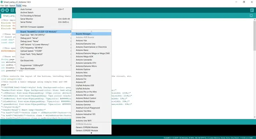Viewport: 256px width, 139px height.
Task: Select Arduino Leonardo ETH board
Action: [92, 63]
